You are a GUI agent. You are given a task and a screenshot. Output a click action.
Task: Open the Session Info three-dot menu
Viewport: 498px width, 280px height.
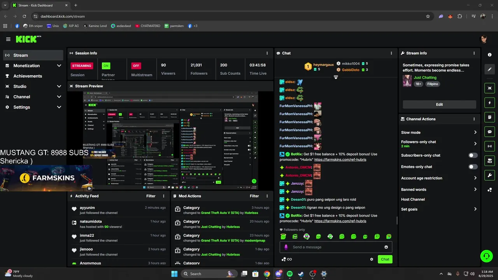(267, 53)
